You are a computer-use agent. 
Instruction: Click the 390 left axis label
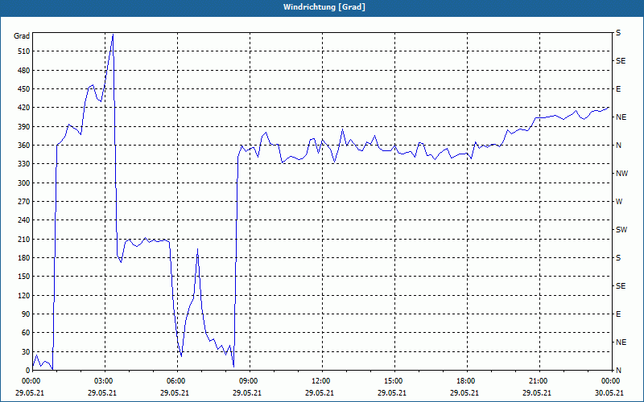[24, 126]
